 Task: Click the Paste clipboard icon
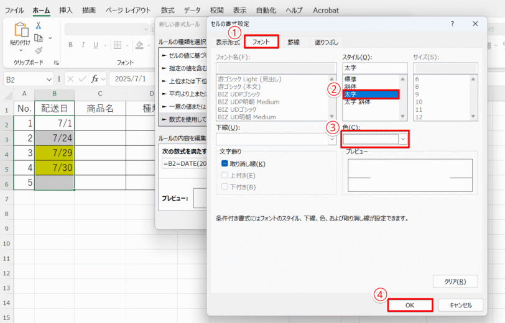coord(21,30)
